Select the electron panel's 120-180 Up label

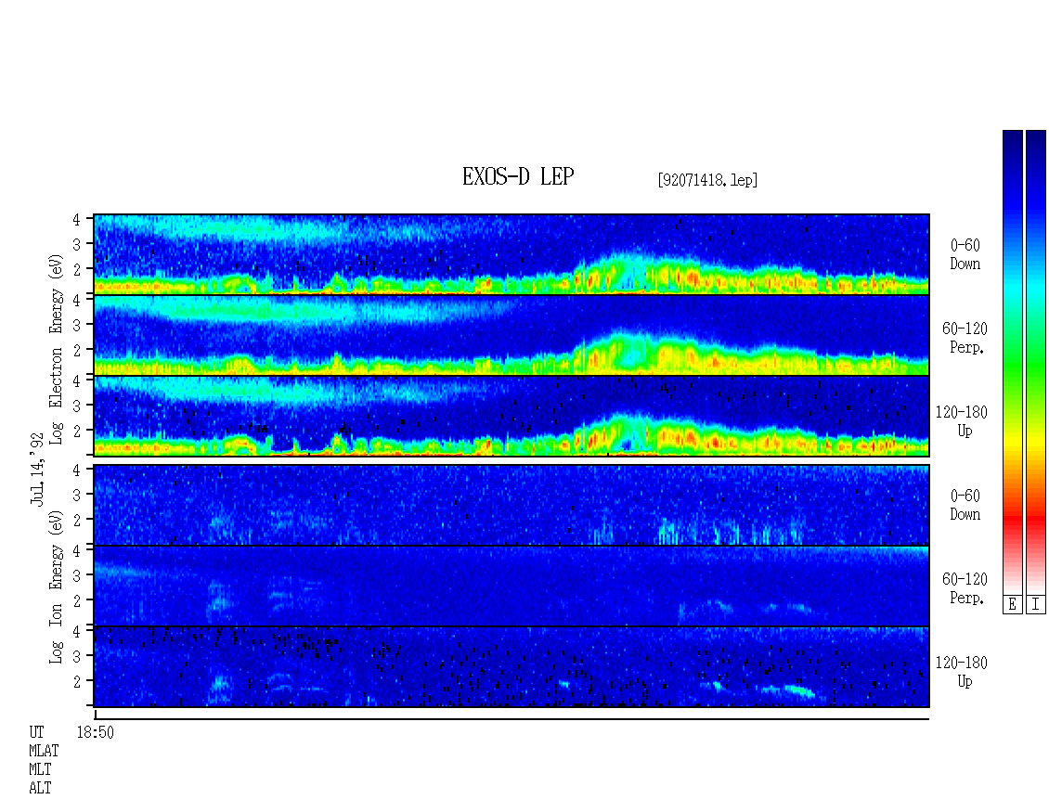(962, 421)
